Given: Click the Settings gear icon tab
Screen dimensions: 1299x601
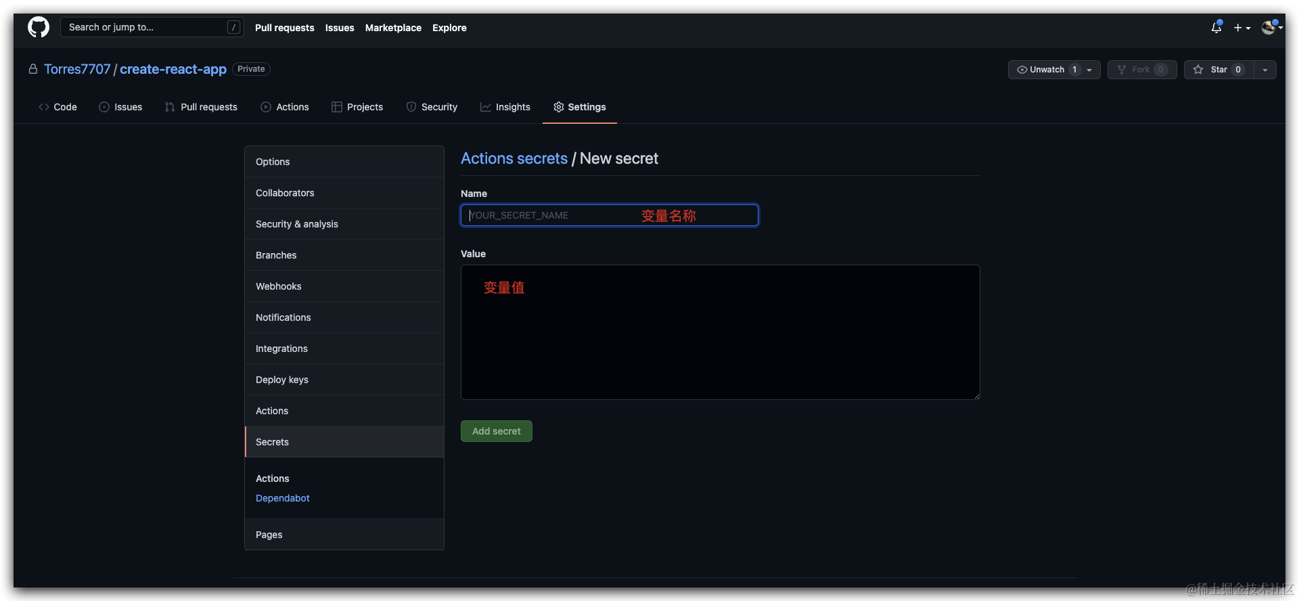Looking at the screenshot, I should (559, 107).
